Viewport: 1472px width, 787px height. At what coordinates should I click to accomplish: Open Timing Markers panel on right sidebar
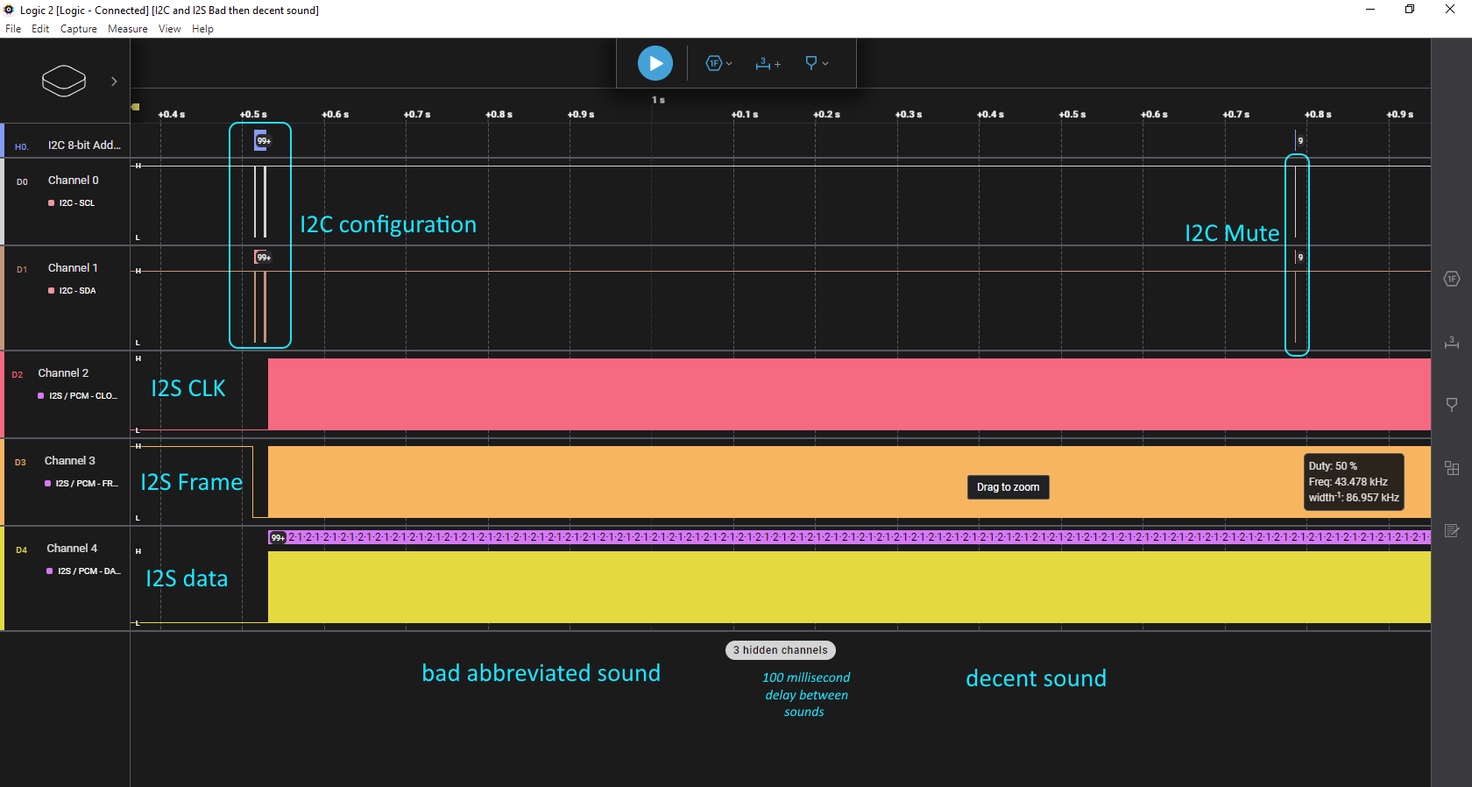click(x=1452, y=404)
